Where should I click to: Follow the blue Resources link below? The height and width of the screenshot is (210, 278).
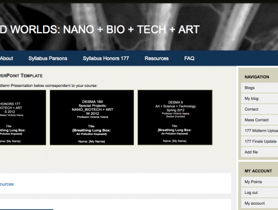point(7,184)
